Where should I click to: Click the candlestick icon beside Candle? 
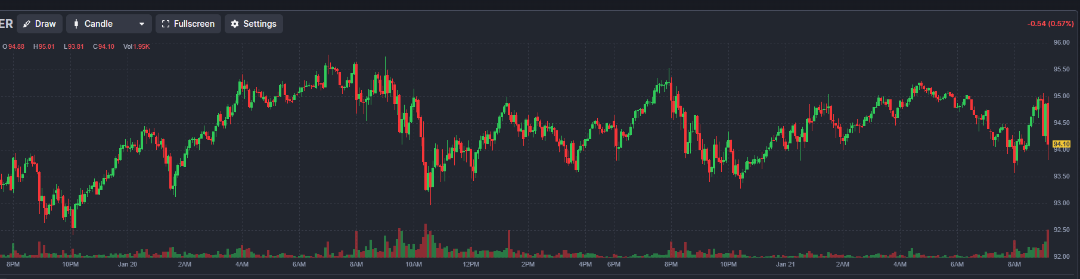click(76, 24)
